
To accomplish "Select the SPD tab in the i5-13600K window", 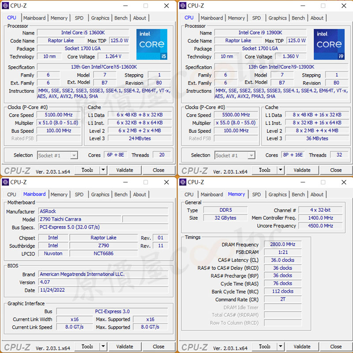I will [79, 18].
